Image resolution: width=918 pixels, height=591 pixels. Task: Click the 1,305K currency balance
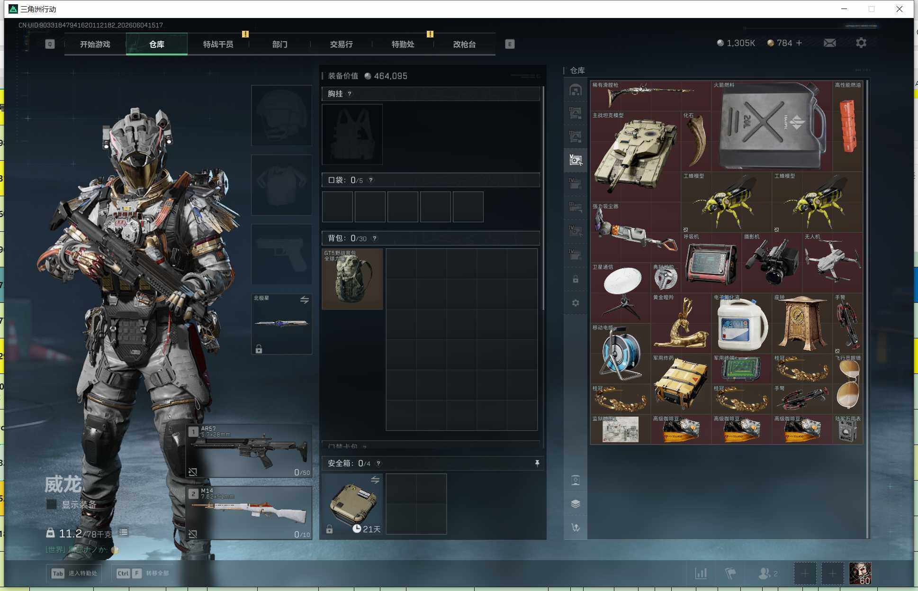click(736, 43)
